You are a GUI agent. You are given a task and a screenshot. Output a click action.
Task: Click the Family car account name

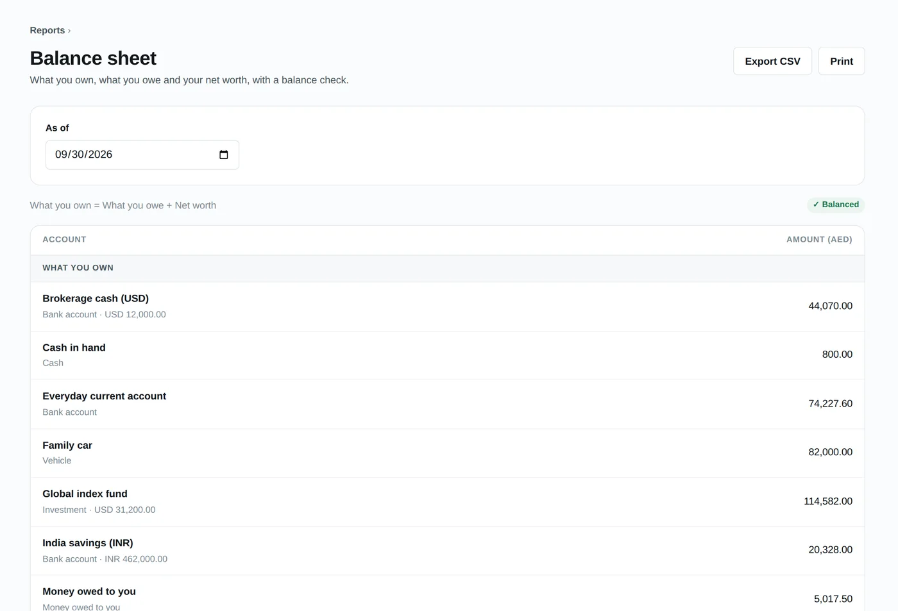coord(67,445)
